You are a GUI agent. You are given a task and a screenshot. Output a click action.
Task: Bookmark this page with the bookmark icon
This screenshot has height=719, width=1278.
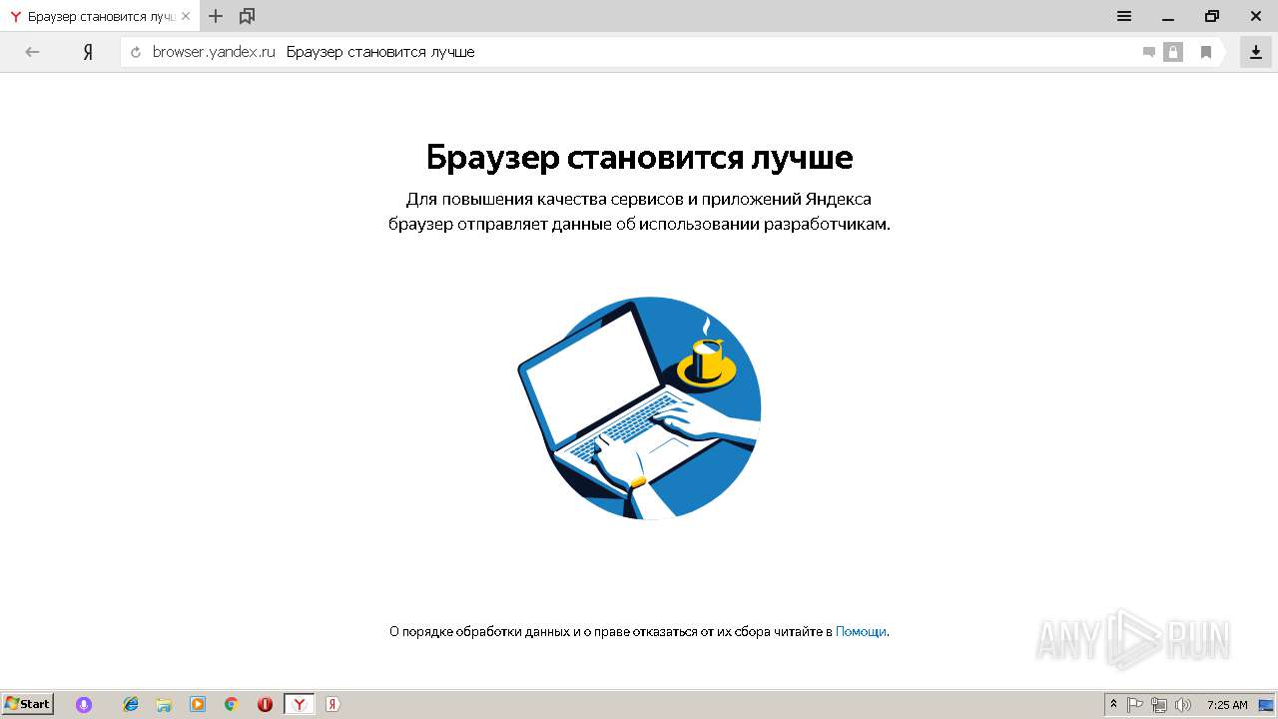point(1206,52)
